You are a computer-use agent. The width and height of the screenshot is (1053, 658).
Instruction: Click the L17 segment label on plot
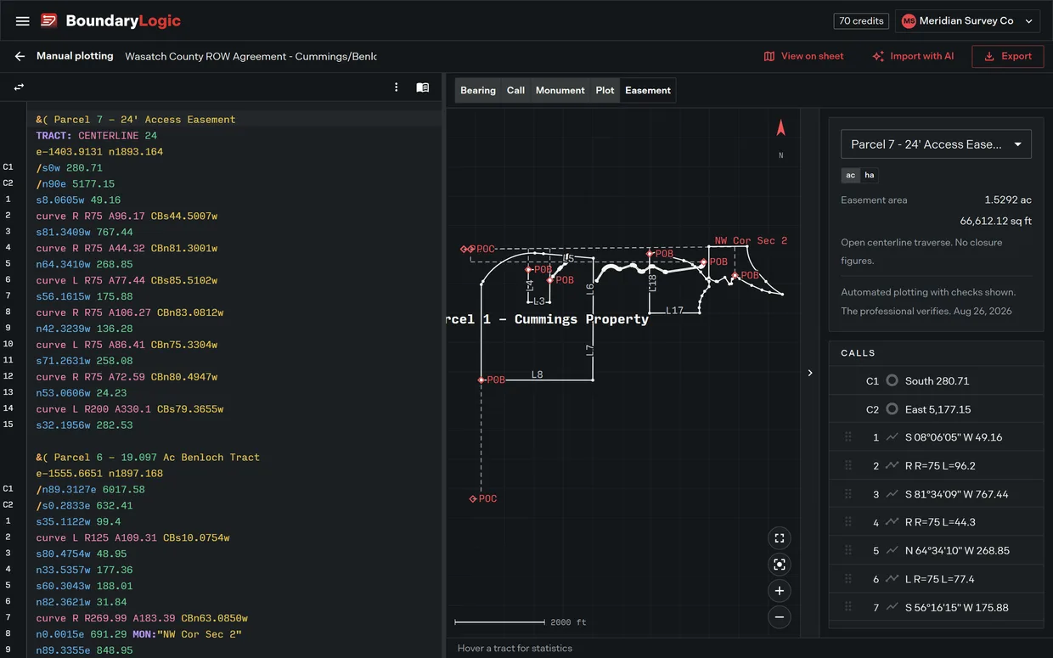click(x=674, y=311)
